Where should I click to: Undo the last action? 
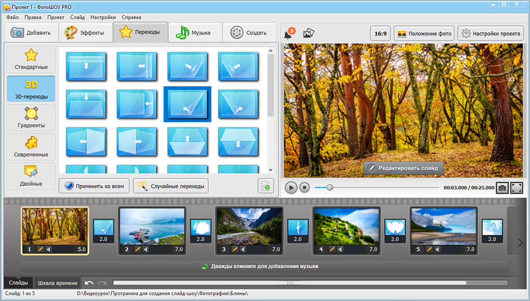[89, 283]
